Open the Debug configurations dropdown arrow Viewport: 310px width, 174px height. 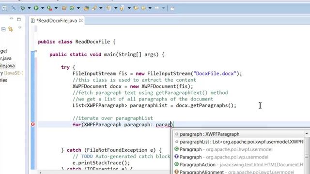point(29,8)
